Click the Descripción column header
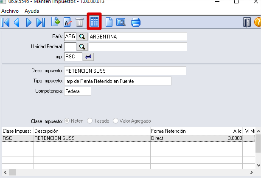This screenshot has width=261, height=178. click(92, 131)
